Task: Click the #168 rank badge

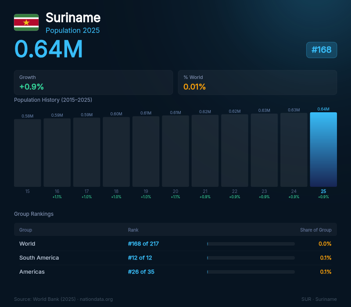Action: [x=322, y=50]
